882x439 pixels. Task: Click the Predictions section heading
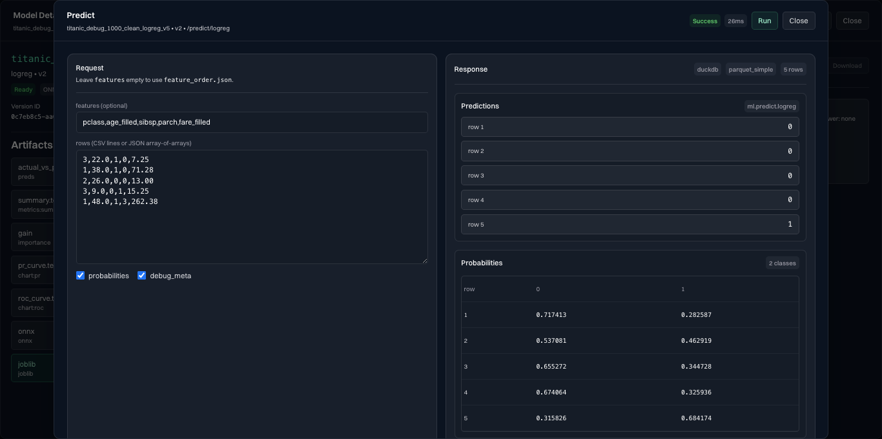point(480,106)
